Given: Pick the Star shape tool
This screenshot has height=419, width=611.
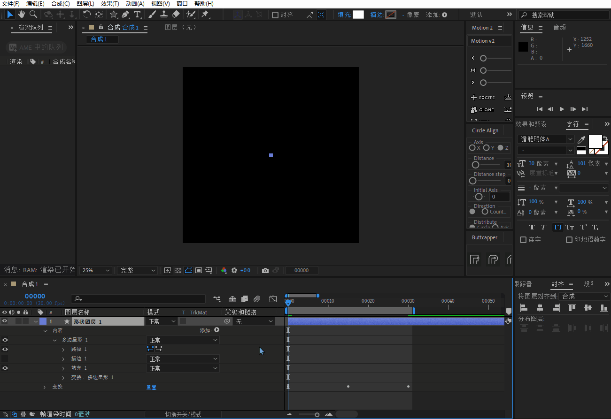Looking at the screenshot, I should point(114,15).
